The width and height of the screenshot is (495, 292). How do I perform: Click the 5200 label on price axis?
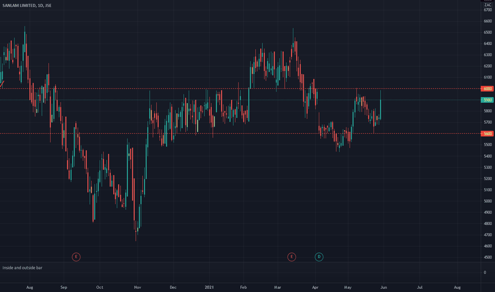pyautogui.click(x=488, y=178)
